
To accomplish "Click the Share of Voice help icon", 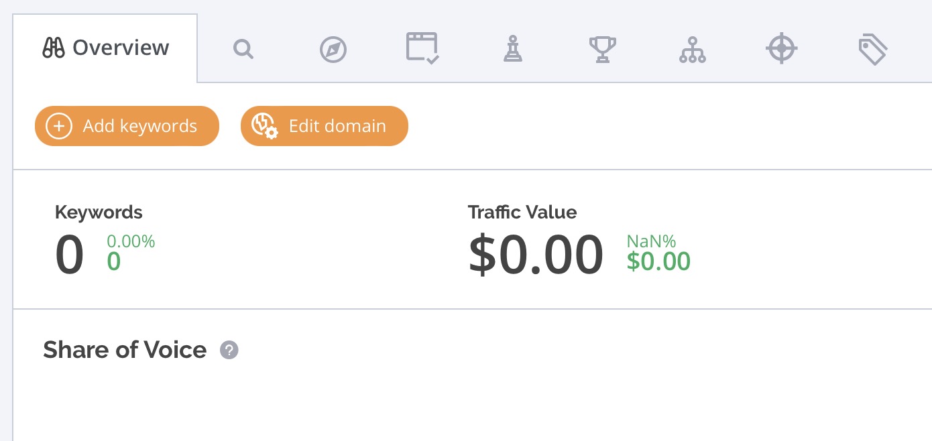I will (x=229, y=350).
